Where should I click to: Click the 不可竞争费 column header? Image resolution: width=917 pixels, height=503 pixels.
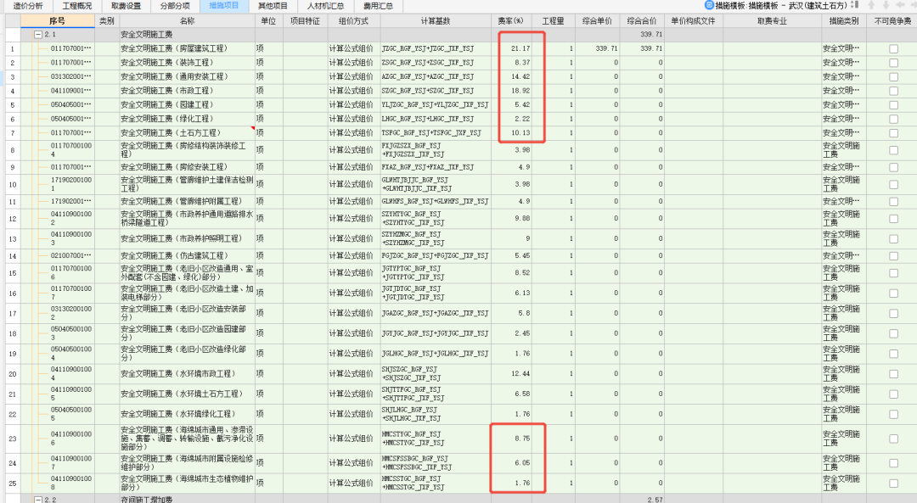pyautogui.click(x=892, y=21)
